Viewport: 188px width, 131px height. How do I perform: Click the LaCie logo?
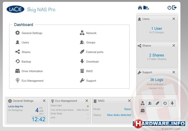click(15, 9)
